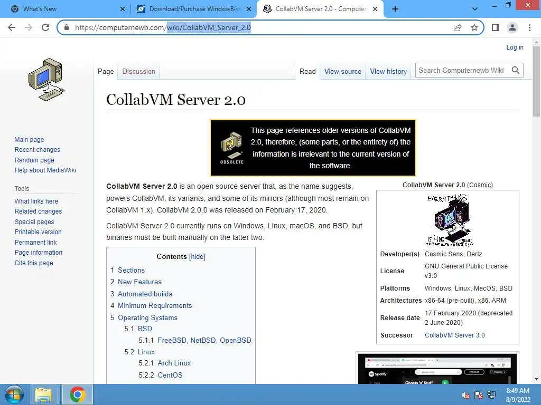The height and width of the screenshot is (405, 541).
Task: Jump to Arch Linux subsection
Action: point(174,363)
